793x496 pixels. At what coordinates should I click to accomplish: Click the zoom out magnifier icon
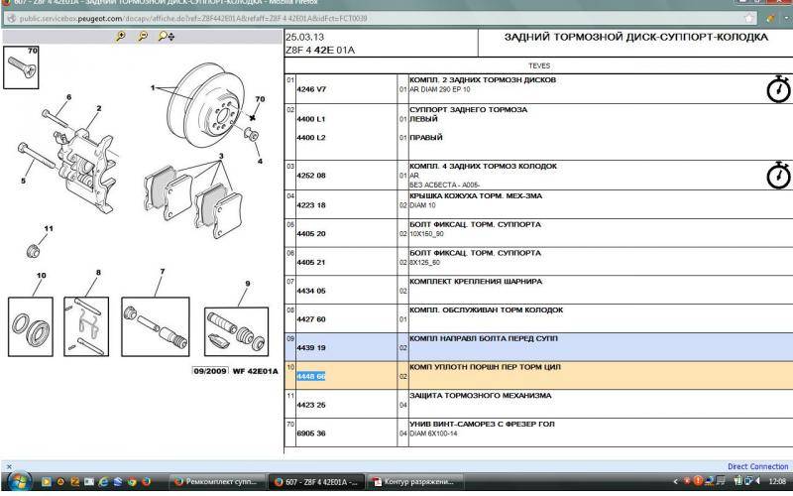tap(143, 37)
